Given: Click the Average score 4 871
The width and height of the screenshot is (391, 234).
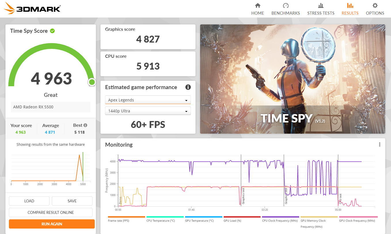Looking at the screenshot, I should pos(50,132).
